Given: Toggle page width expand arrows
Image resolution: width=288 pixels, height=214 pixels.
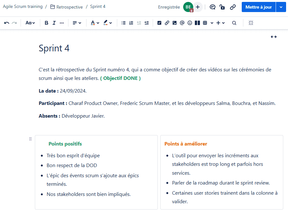Looking at the screenshot, I should [274, 37].
